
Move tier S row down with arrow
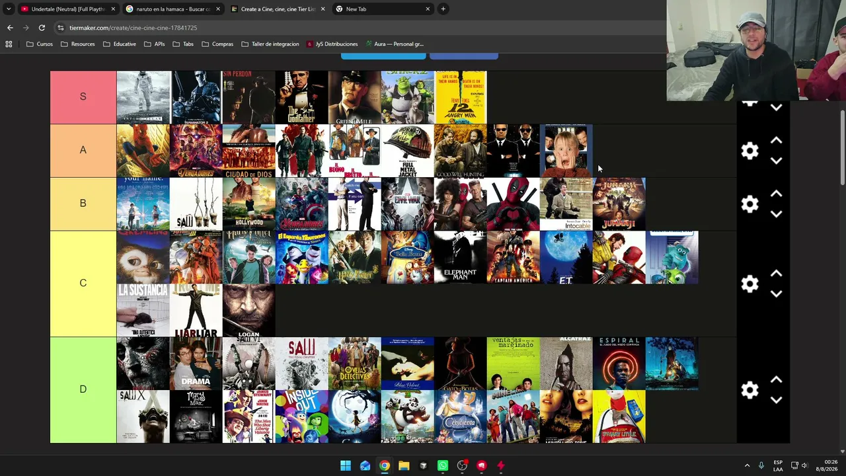click(x=776, y=107)
